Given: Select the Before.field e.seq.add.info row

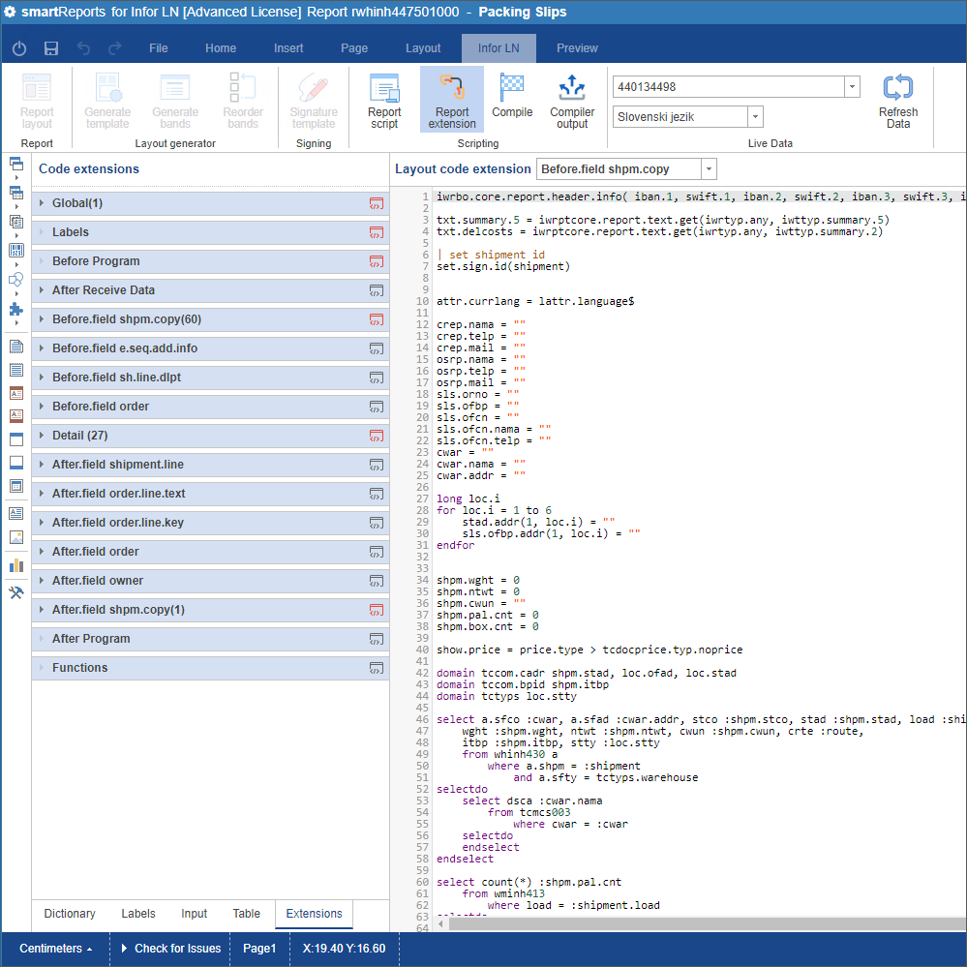Looking at the screenshot, I should 210,348.
